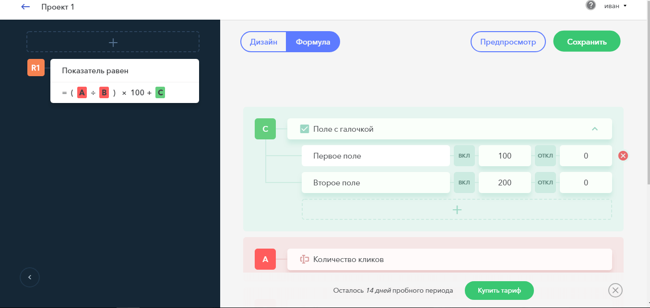Delete Первое поле with red cross icon
Screen dimensions: 650x308
click(623, 156)
